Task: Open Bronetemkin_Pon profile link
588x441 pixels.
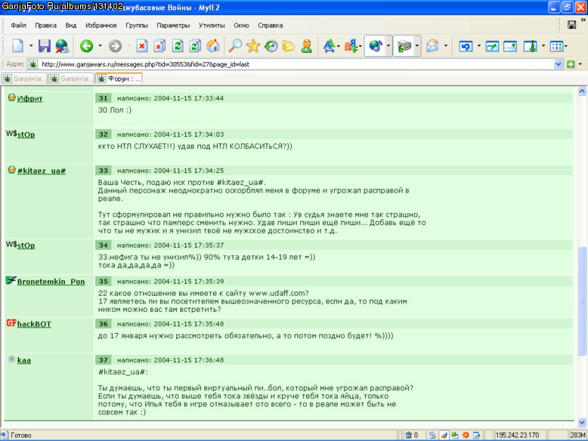Action: (x=51, y=282)
